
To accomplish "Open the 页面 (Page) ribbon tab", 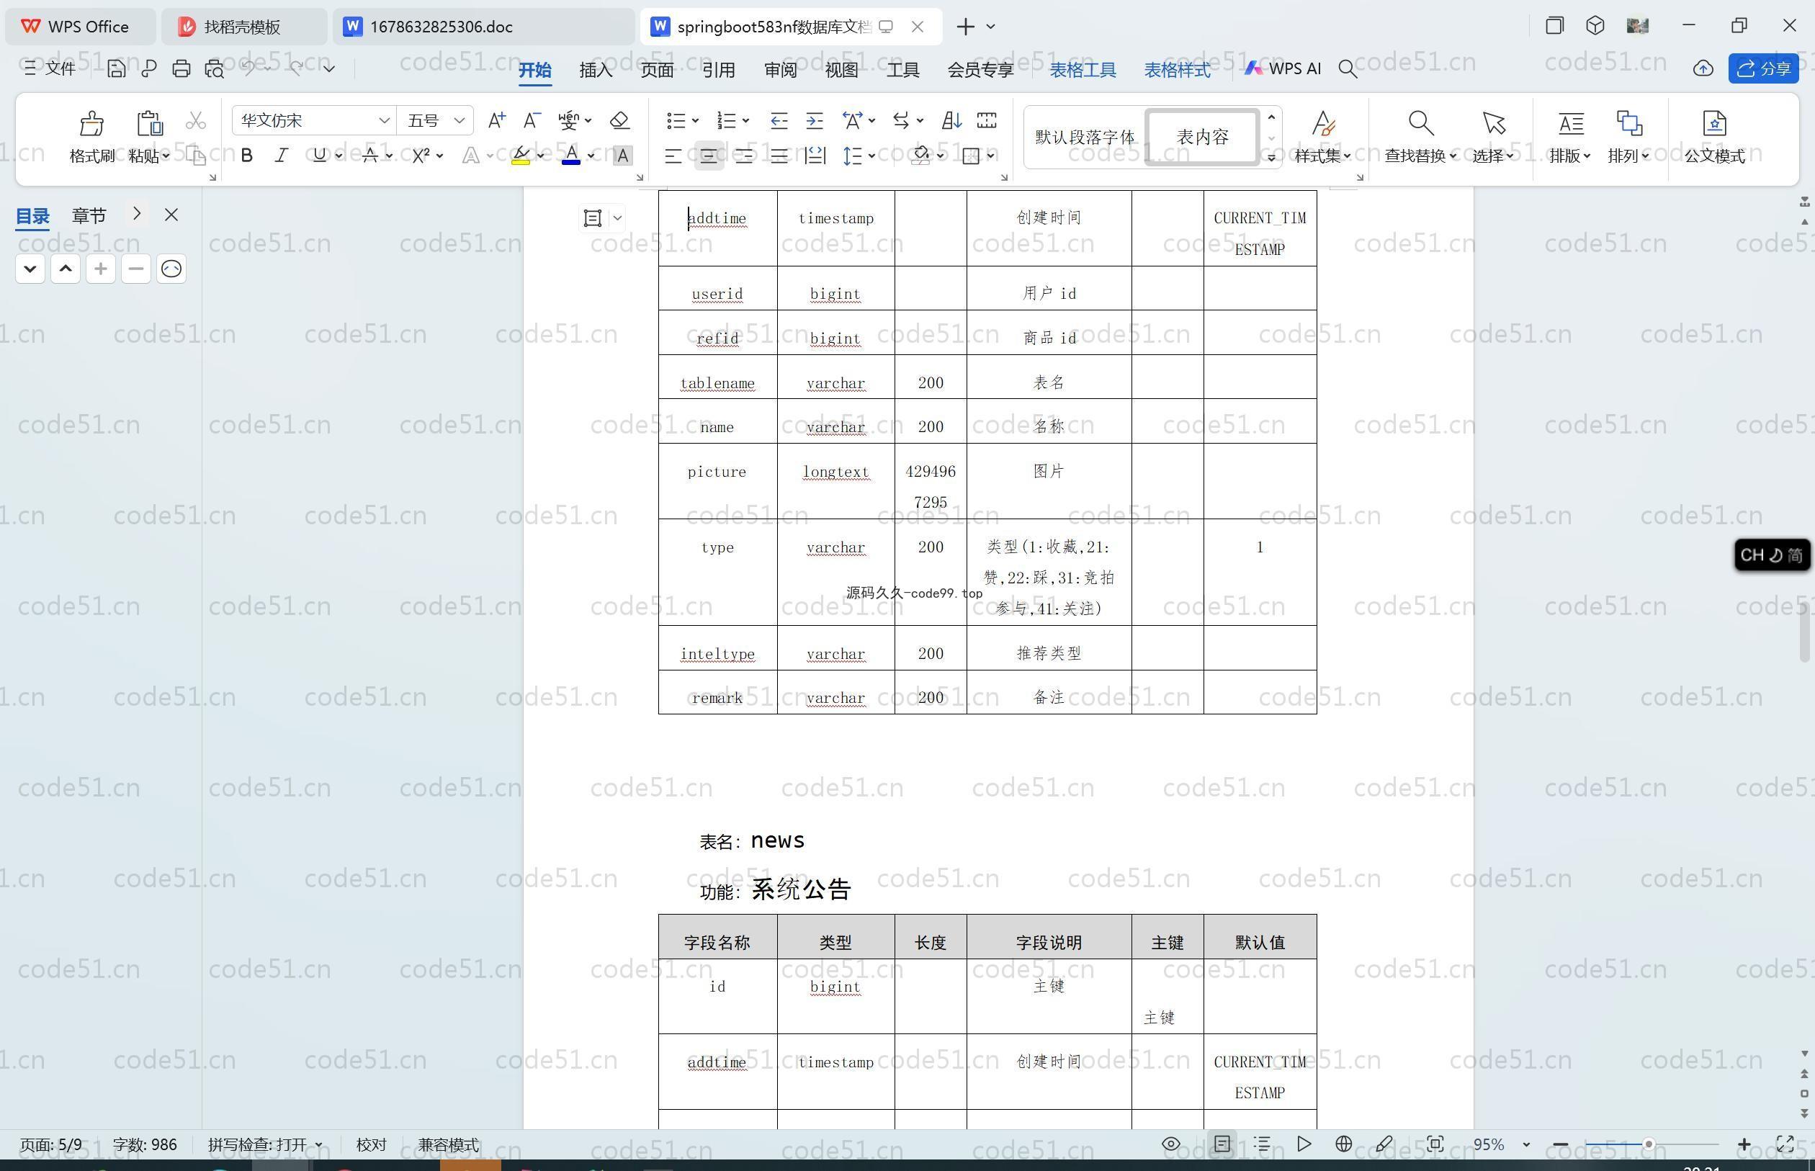I will [657, 70].
